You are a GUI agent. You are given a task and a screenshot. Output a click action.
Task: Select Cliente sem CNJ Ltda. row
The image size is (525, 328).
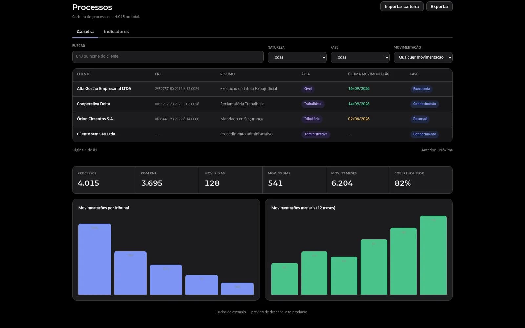point(262,134)
